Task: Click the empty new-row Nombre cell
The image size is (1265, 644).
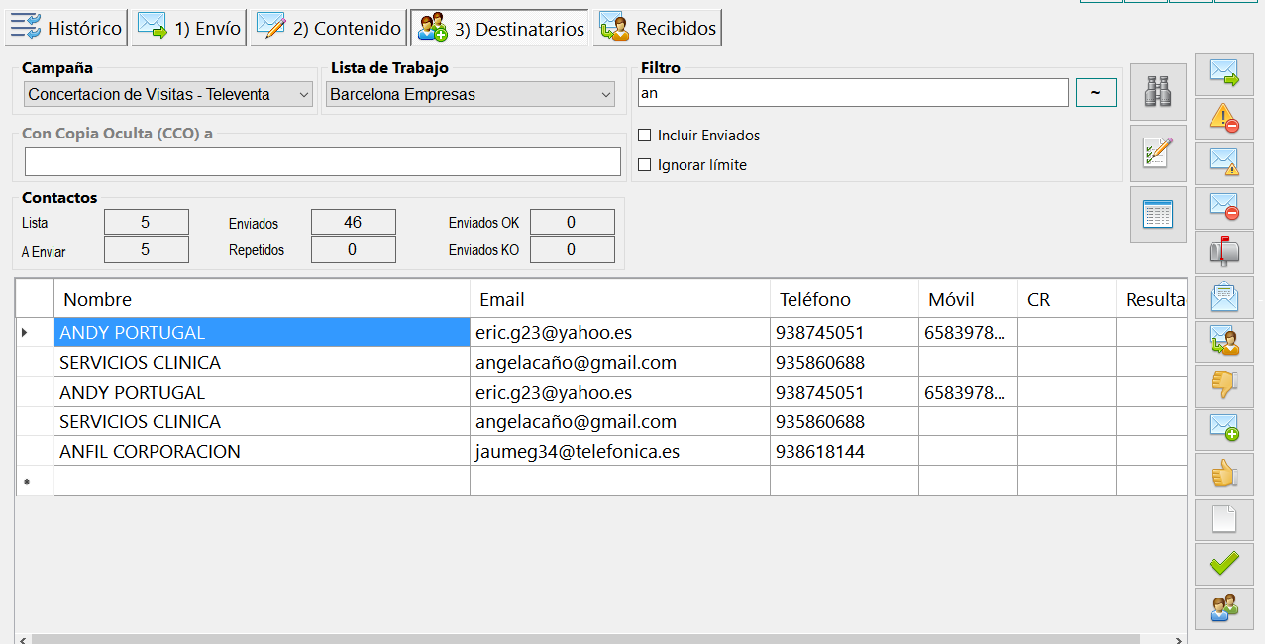Action: [263, 481]
